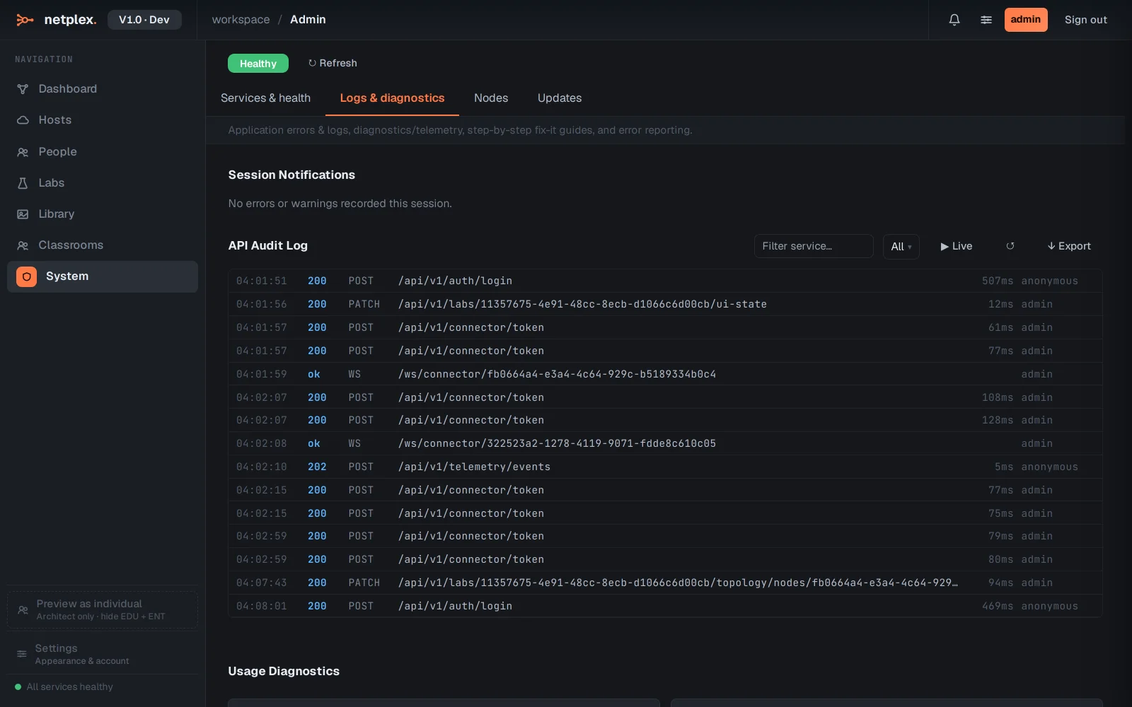Click the Dashboard nav icon
The height and width of the screenshot is (707, 1132).
23,89
